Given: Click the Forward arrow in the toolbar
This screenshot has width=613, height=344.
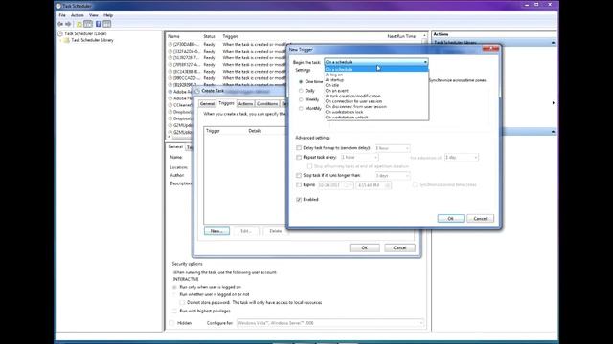Looking at the screenshot, I should pyautogui.click(x=68, y=24).
